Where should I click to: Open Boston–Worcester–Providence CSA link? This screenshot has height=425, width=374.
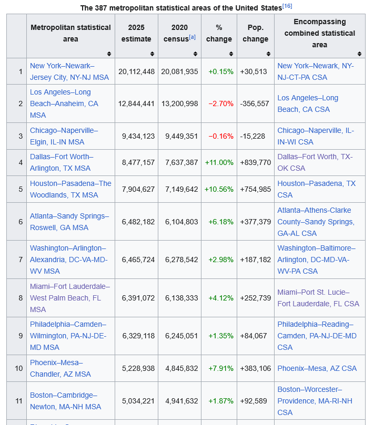(315, 401)
